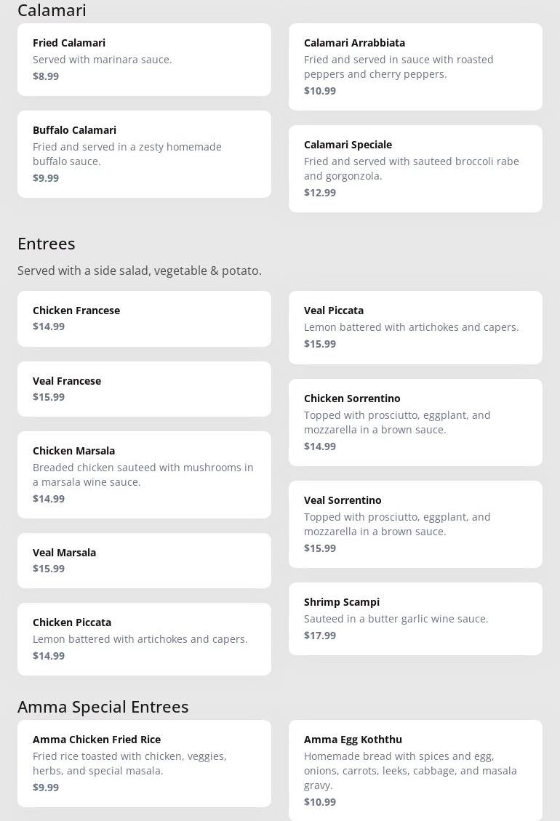Click the Calamari Speciale menu card
The height and width of the screenshot is (821, 560).
(415, 168)
